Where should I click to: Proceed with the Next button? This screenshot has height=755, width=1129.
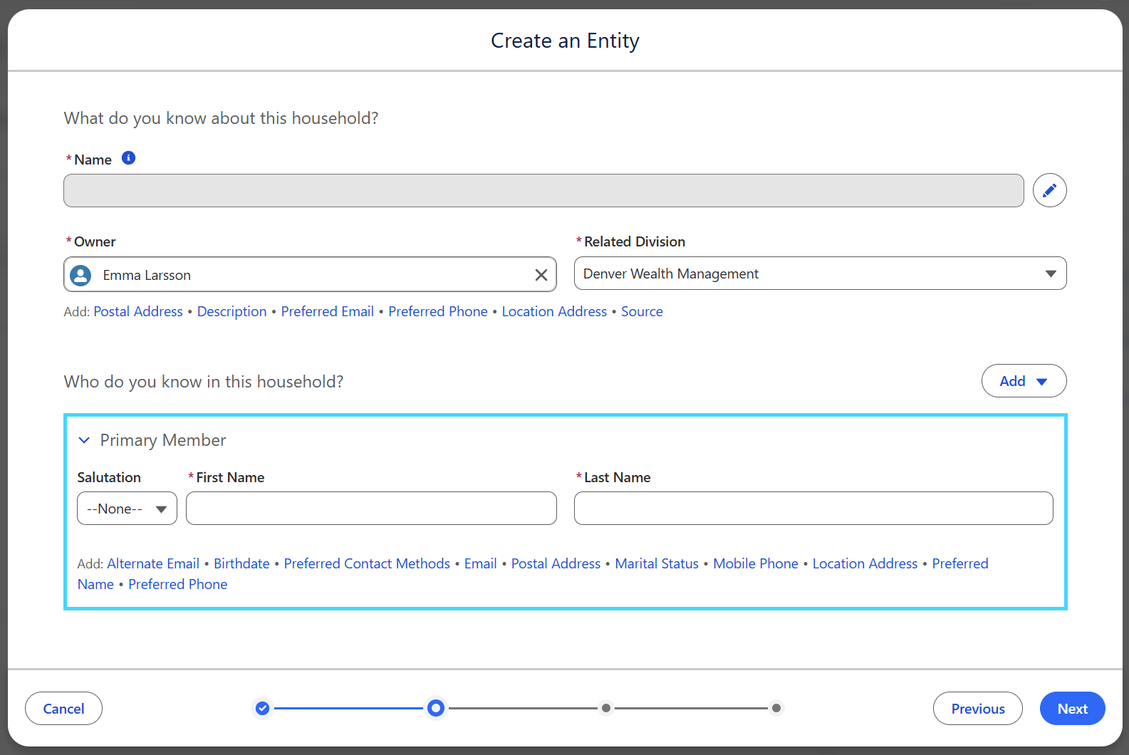[1072, 708]
